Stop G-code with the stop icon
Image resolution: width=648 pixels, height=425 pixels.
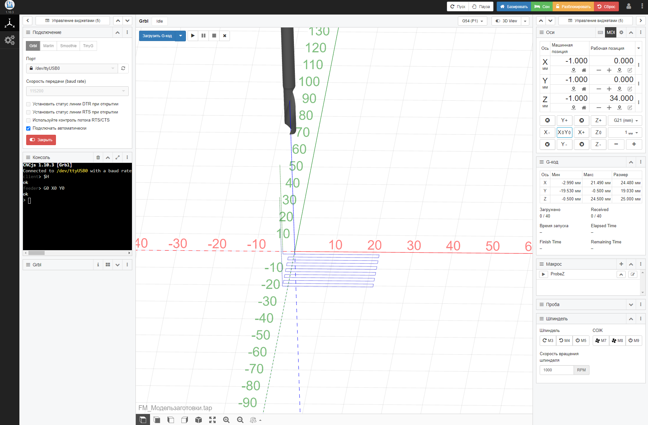click(x=214, y=36)
